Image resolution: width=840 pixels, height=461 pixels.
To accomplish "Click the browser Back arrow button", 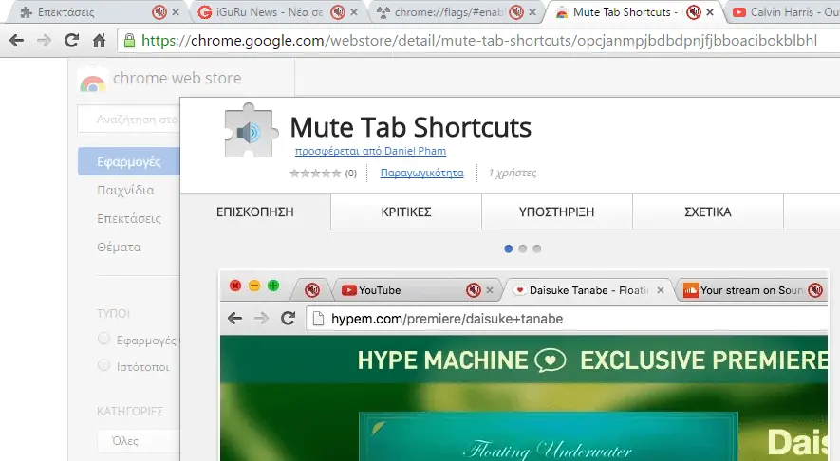I will click(x=16, y=40).
